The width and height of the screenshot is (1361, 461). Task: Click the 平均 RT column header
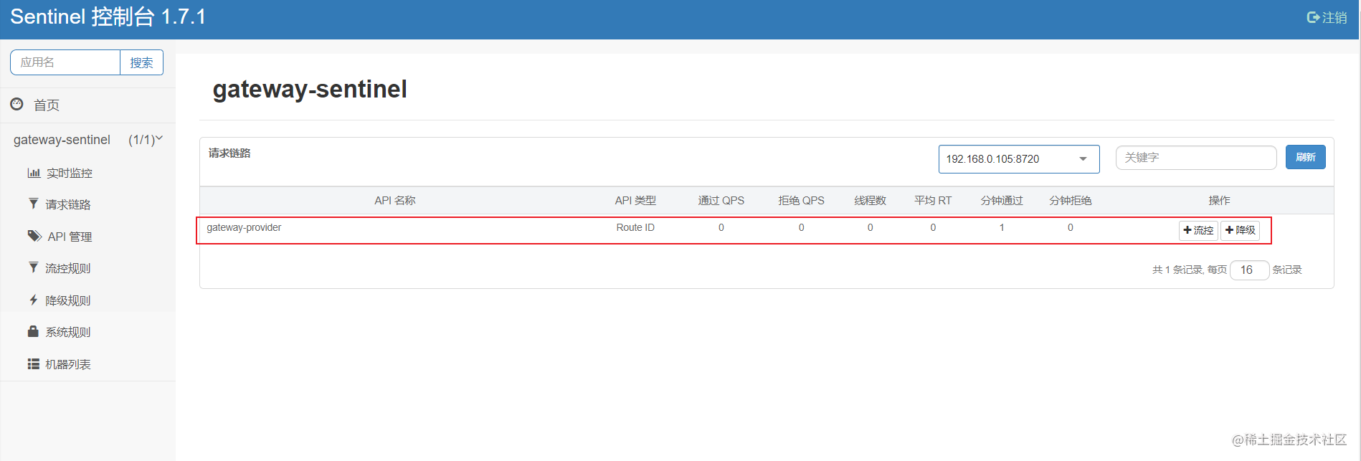(x=933, y=200)
